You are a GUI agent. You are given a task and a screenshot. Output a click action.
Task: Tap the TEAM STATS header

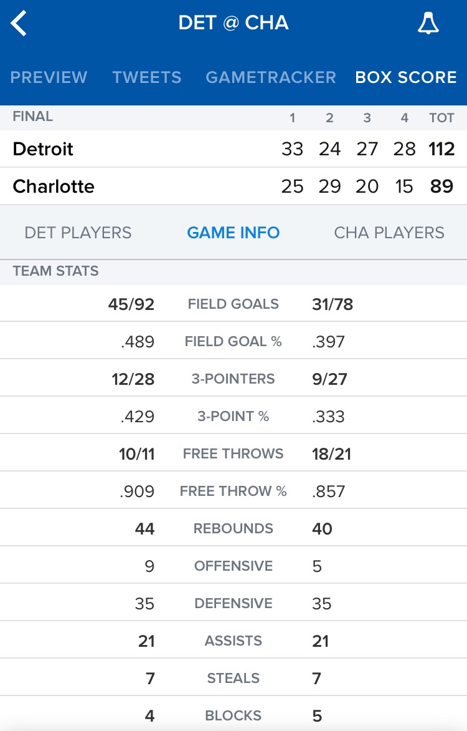coord(56,271)
